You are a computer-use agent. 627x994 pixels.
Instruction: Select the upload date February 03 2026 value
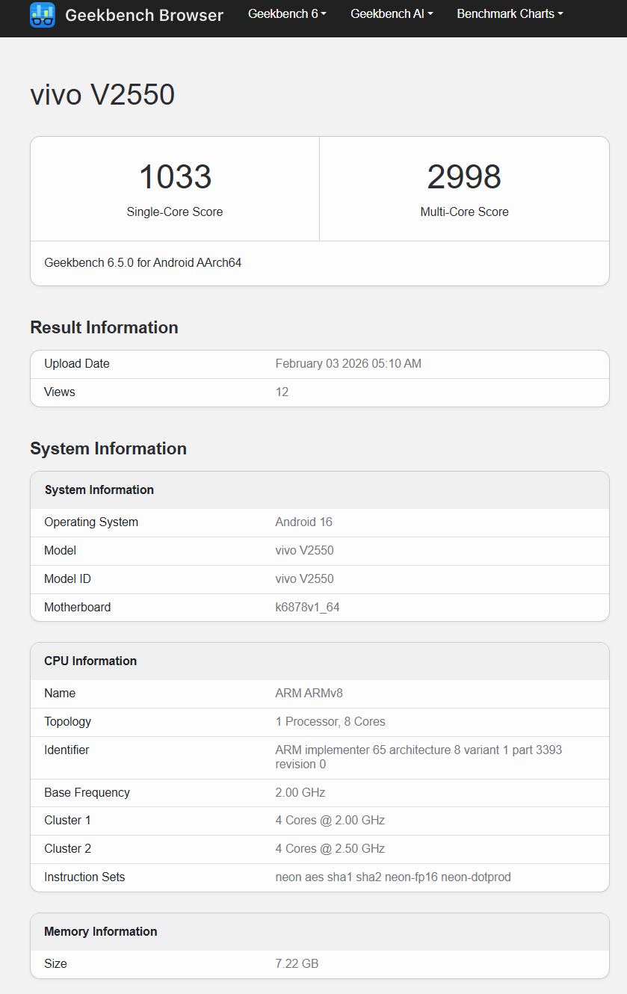tap(348, 364)
